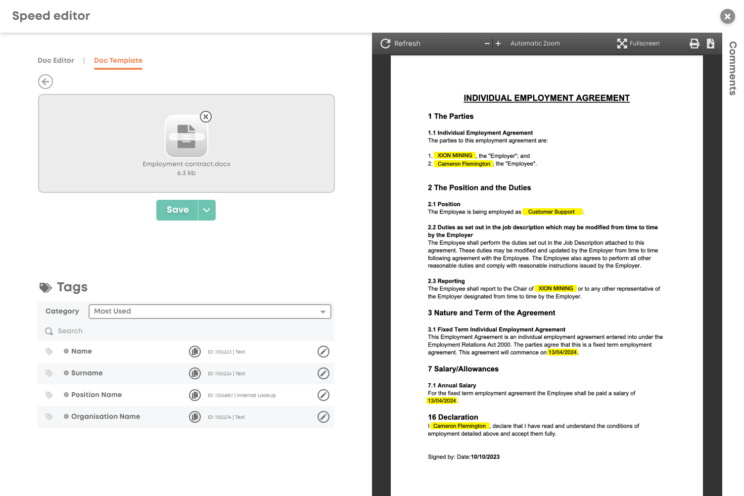Open the Comments side panel
744x496 pixels.
pyautogui.click(x=733, y=68)
